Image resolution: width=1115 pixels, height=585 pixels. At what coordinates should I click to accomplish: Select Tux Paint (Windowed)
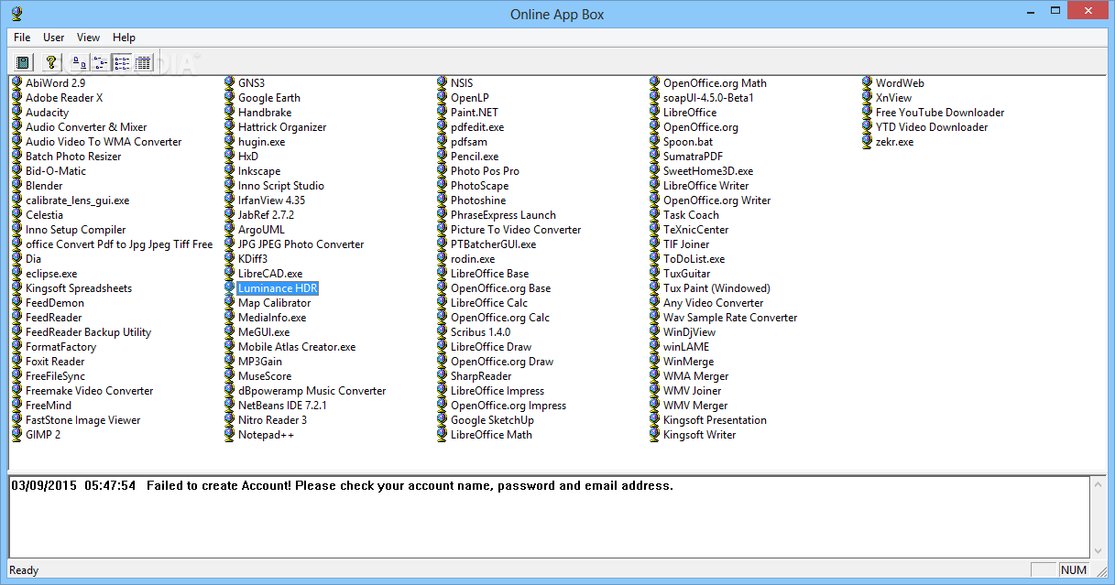point(716,288)
